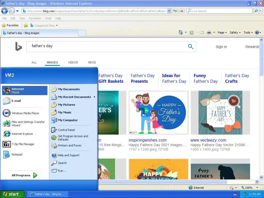The width and height of the screenshot is (264, 198).
Task: Expand All Programs list
Action: (x=24, y=175)
